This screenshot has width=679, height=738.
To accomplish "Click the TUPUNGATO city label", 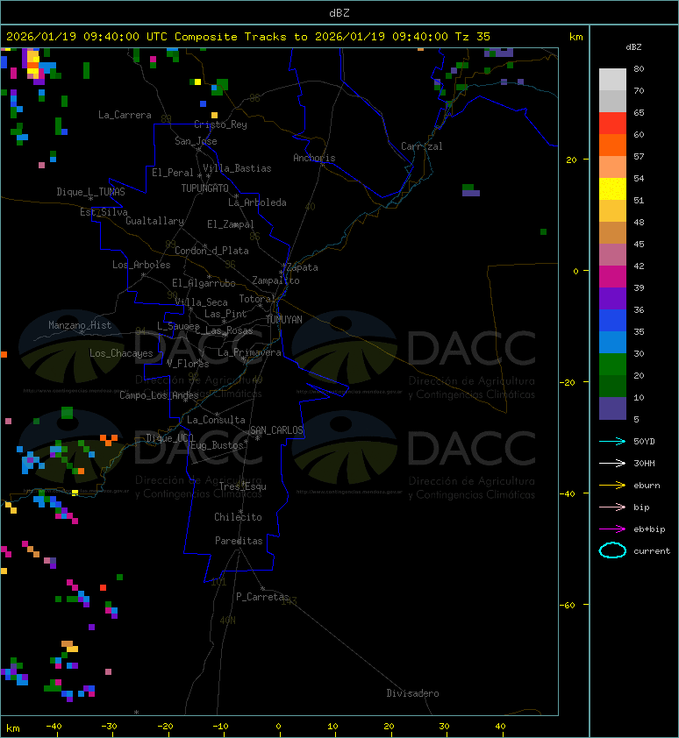I will click(x=205, y=188).
